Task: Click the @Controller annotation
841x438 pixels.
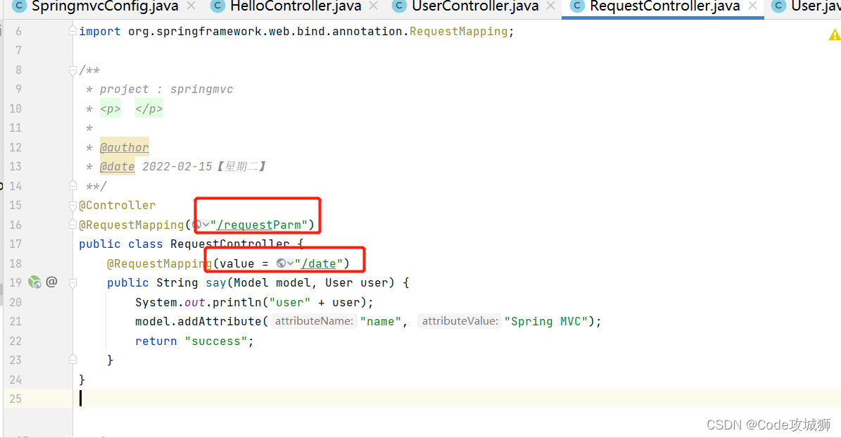Action: 118,206
